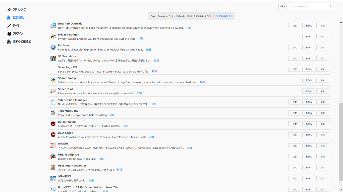Click 無効化 for Text MultiCopy
Screen dimensions: 343x192
coord(309,113)
